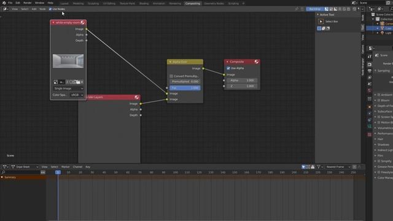Screen dimensions: 393x221
Task: Enable Convert Premultiplied checkbox
Action: [x=171, y=76]
